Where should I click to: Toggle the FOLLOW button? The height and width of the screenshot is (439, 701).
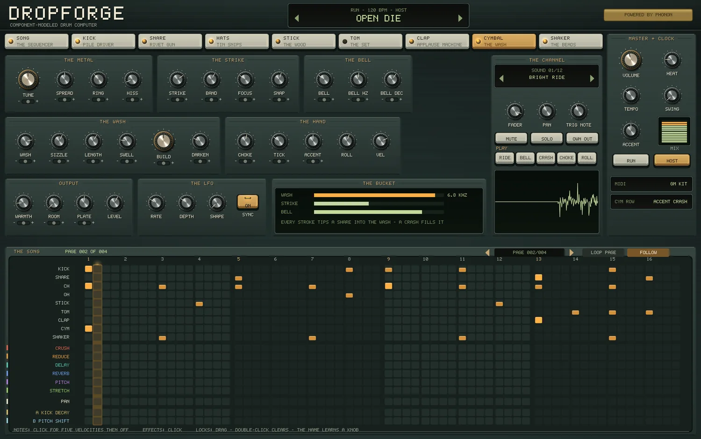point(648,253)
